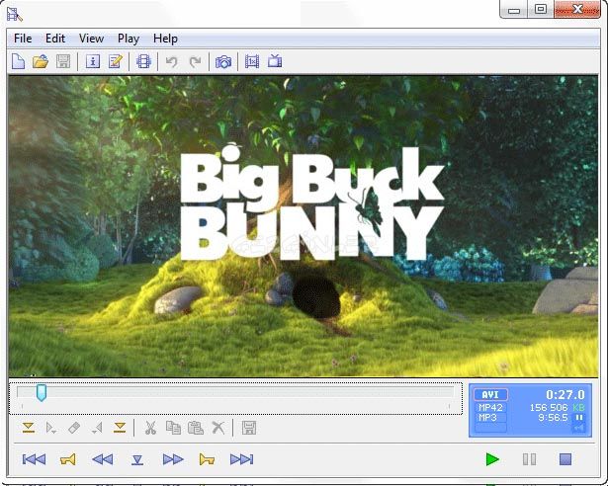Set selection start with right-pointing arrow icon

(51, 428)
